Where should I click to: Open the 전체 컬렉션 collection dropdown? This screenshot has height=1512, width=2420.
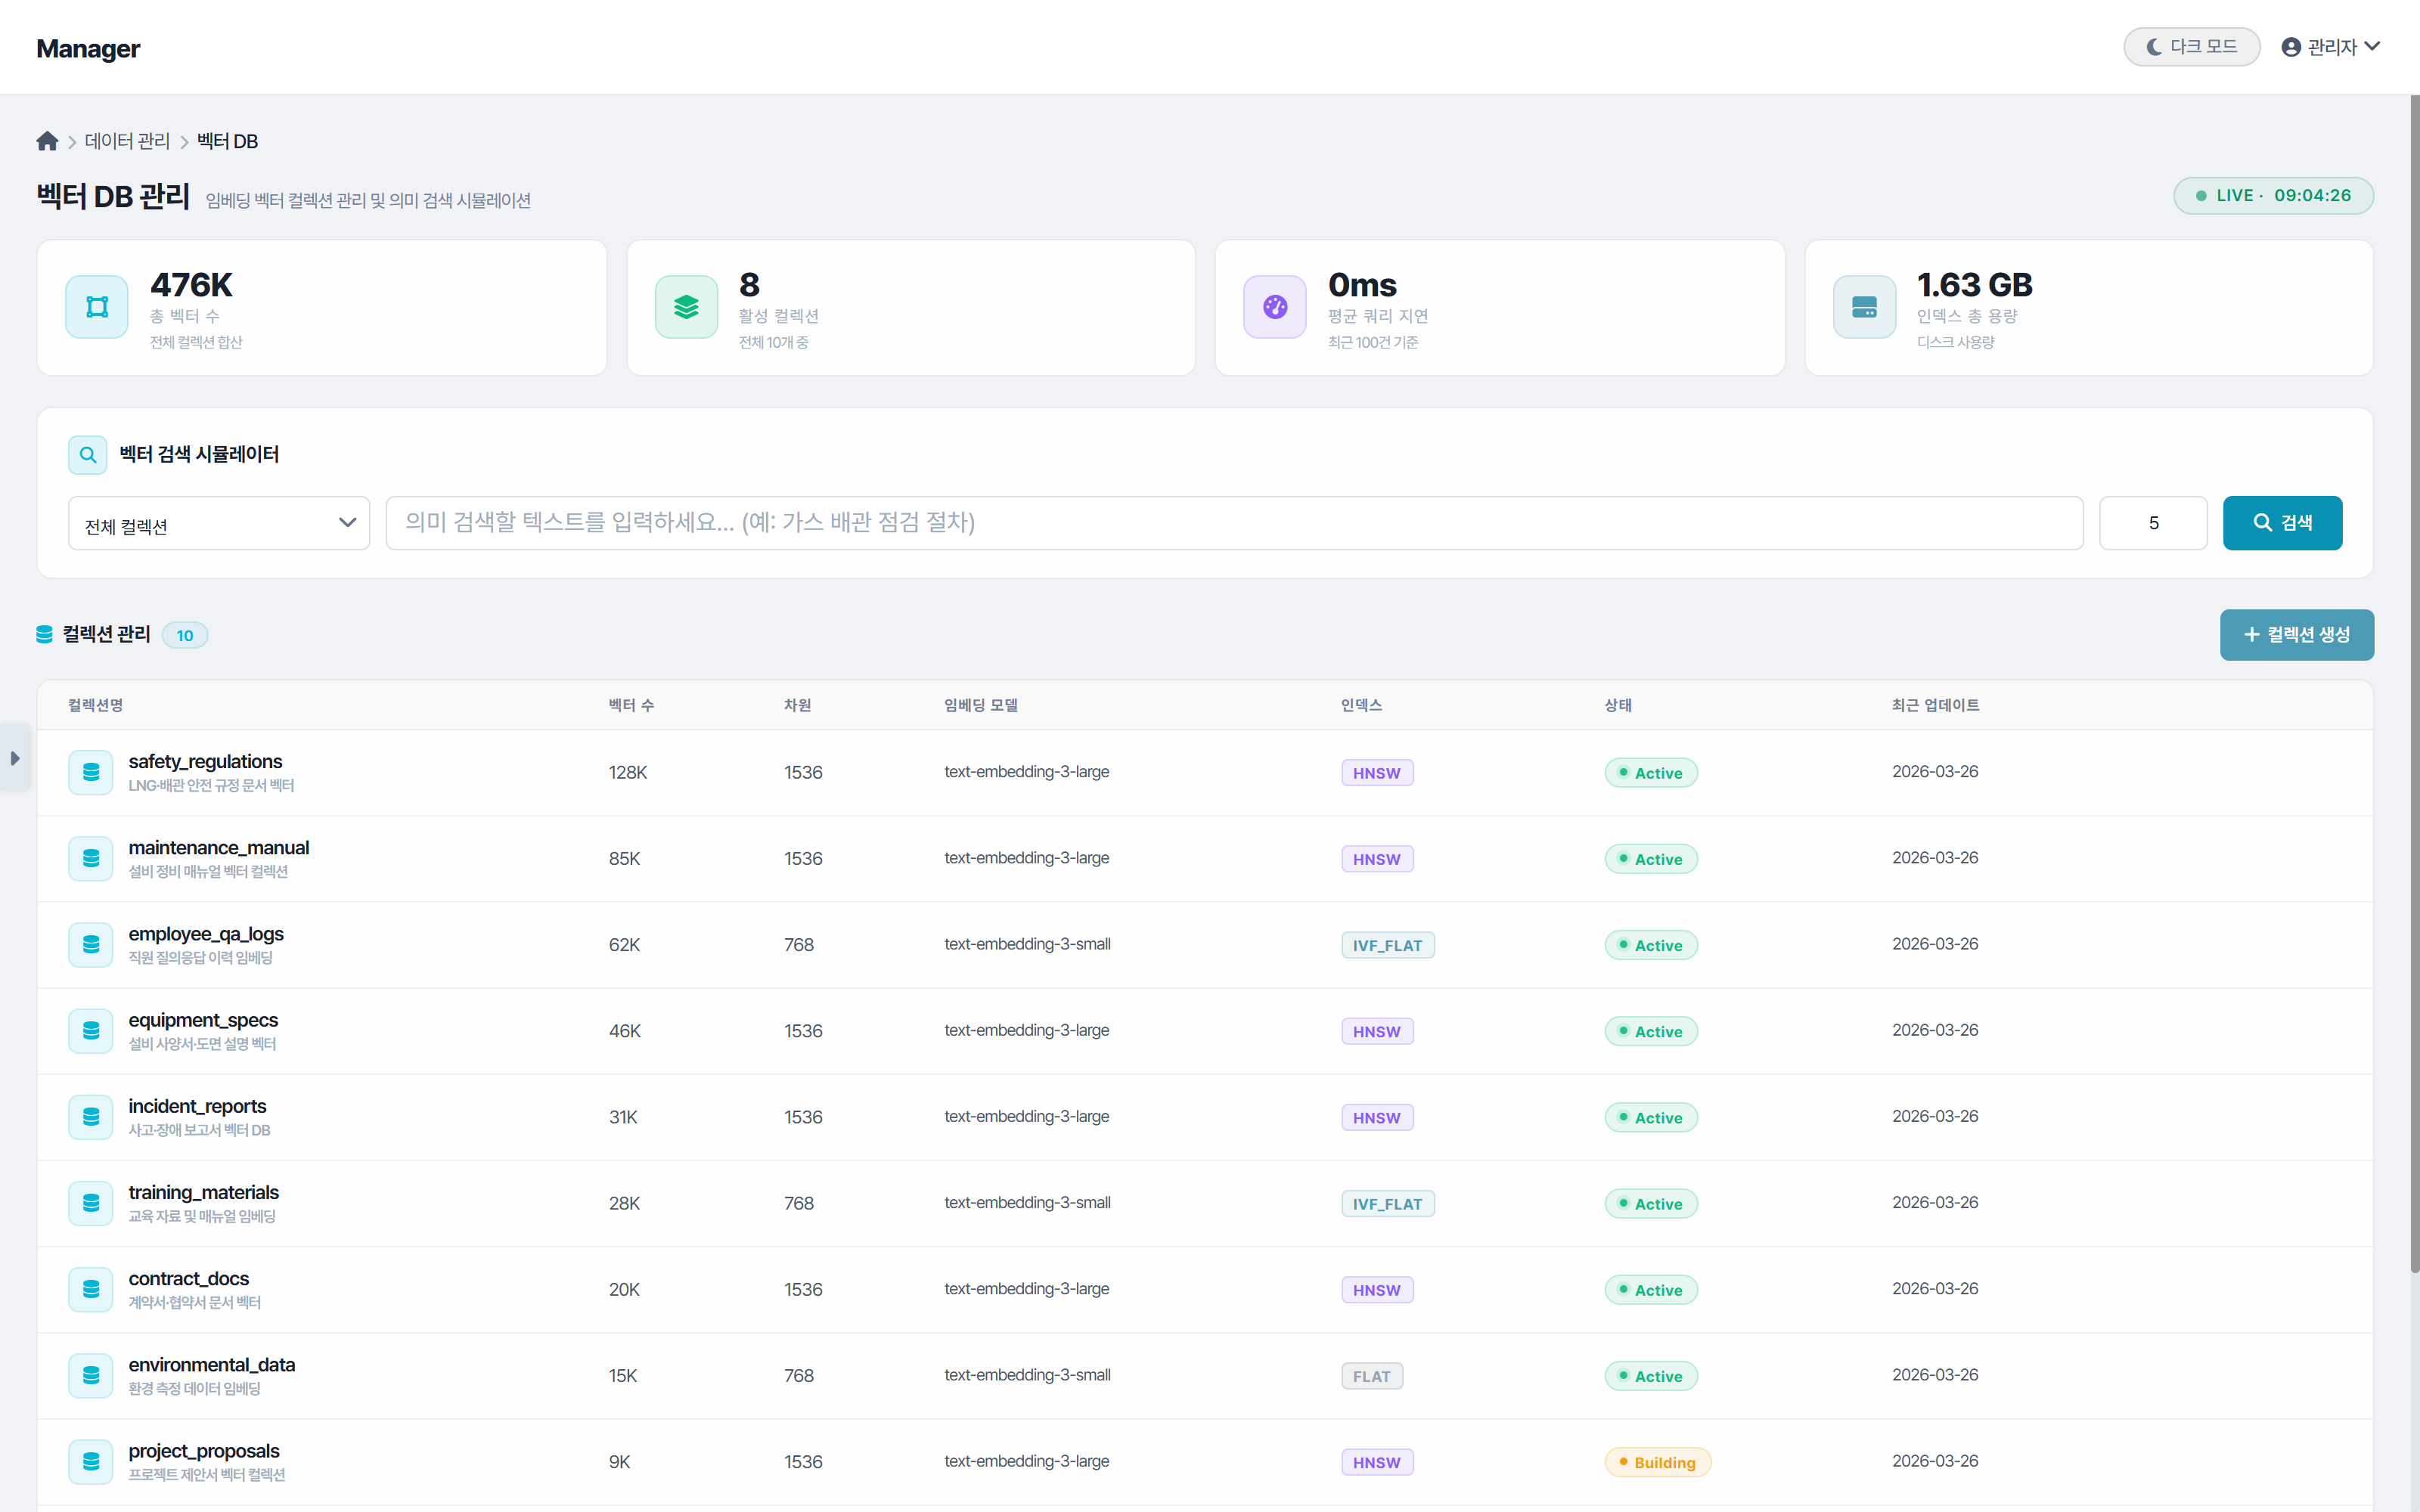point(219,524)
